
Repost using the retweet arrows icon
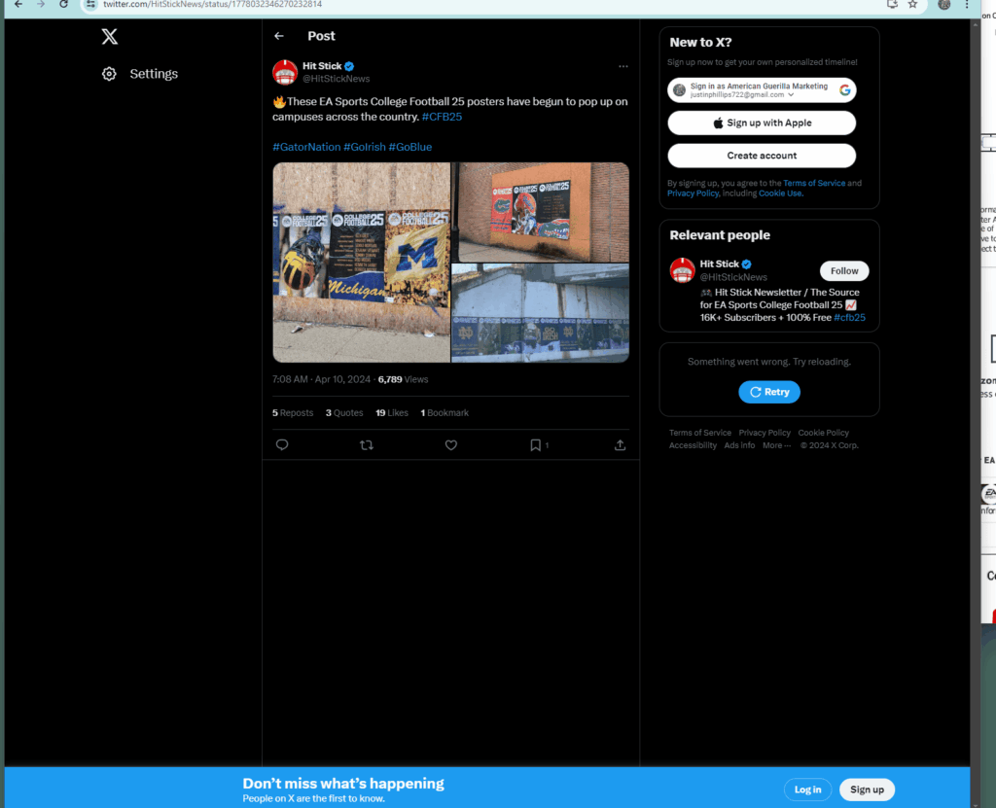point(367,444)
